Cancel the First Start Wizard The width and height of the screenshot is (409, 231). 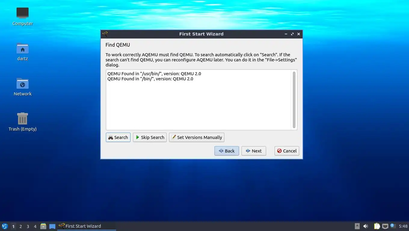tap(287, 151)
